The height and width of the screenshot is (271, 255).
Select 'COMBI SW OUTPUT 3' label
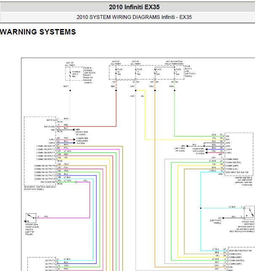point(45,175)
